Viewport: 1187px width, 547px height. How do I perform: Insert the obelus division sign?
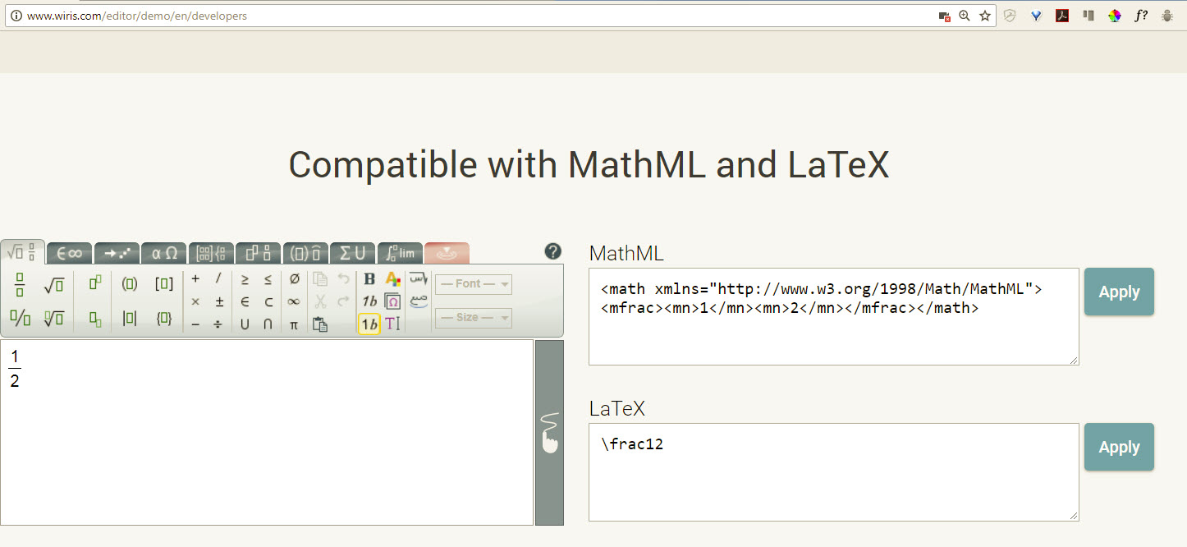219,324
